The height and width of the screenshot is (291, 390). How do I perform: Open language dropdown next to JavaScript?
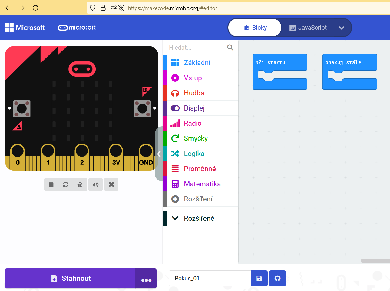point(342,28)
